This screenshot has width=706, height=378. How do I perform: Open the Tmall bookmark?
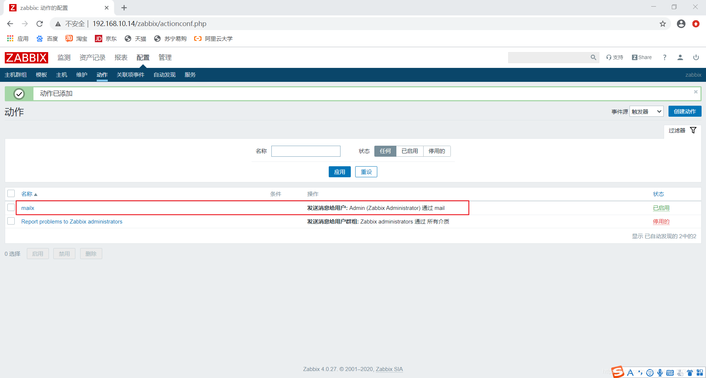135,39
